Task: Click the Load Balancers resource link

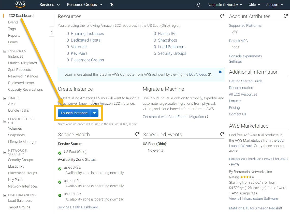Action: coord(171,47)
